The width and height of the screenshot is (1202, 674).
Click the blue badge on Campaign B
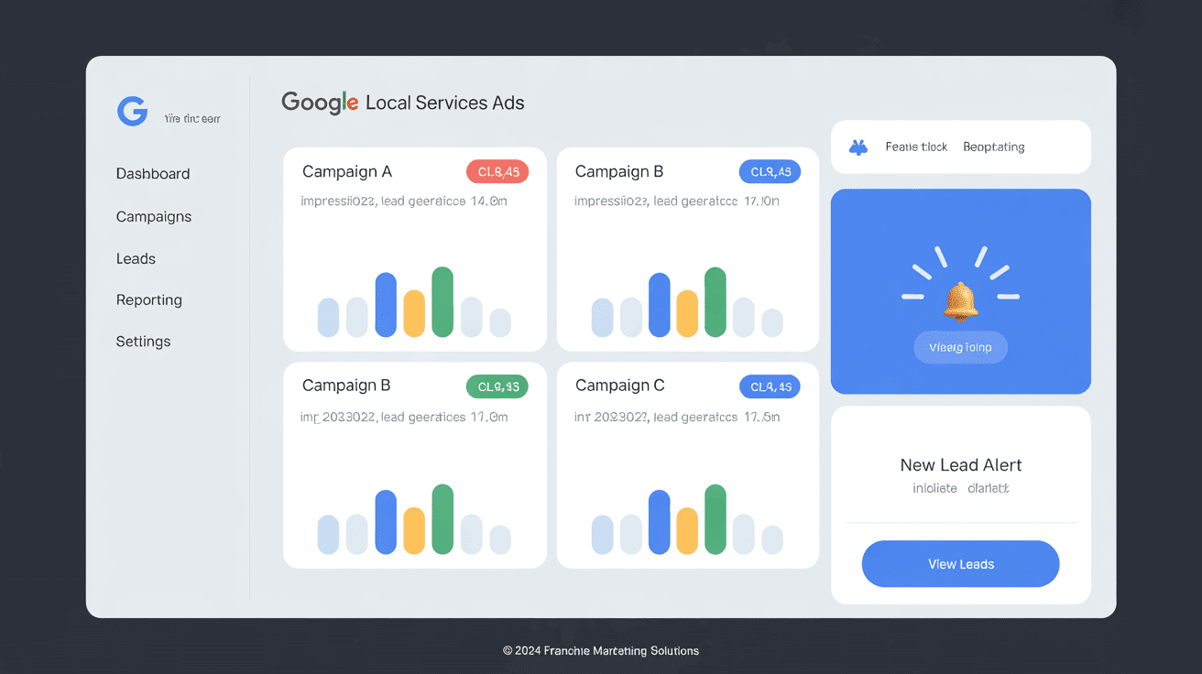pyautogui.click(x=770, y=171)
